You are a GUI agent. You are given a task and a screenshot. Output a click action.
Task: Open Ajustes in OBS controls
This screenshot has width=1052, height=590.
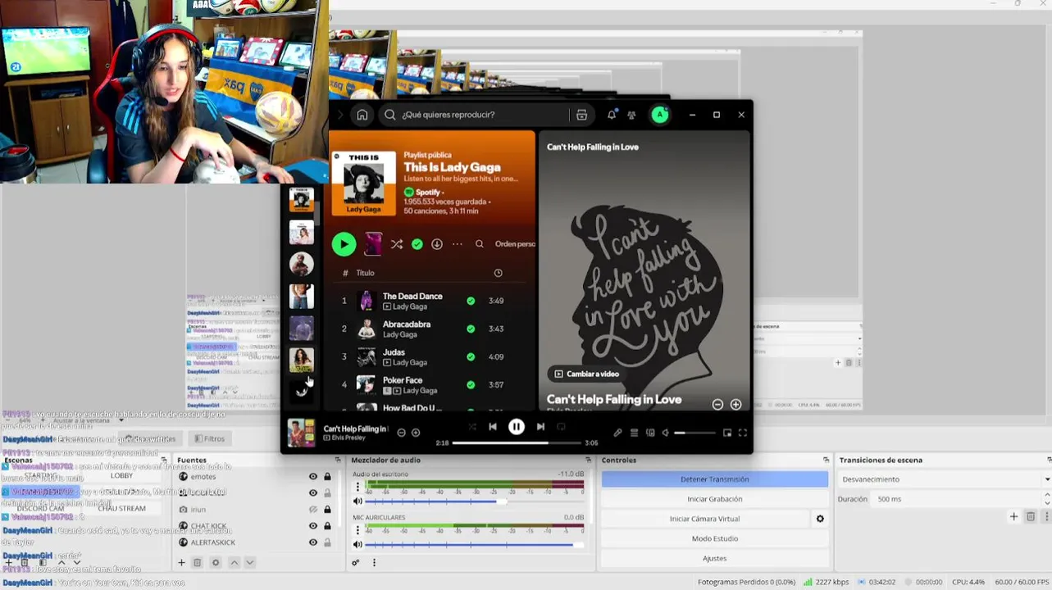714,558
